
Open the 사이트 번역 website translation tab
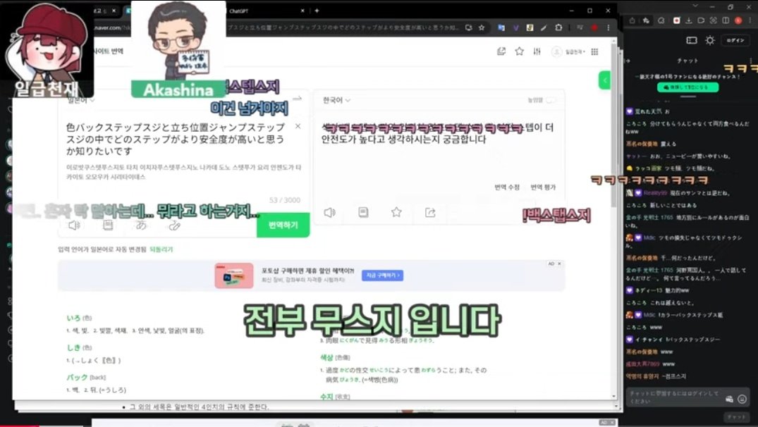pos(109,51)
